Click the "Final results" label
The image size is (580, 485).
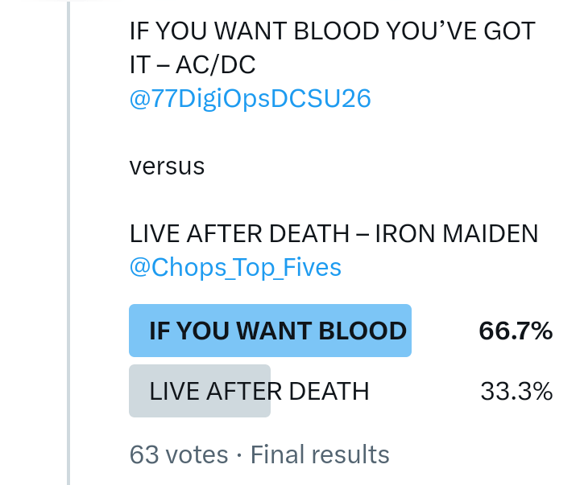click(x=320, y=454)
